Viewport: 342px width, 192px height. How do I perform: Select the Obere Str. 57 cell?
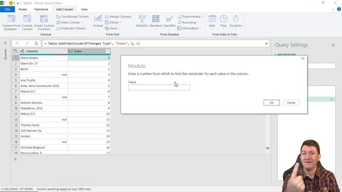tap(44, 63)
